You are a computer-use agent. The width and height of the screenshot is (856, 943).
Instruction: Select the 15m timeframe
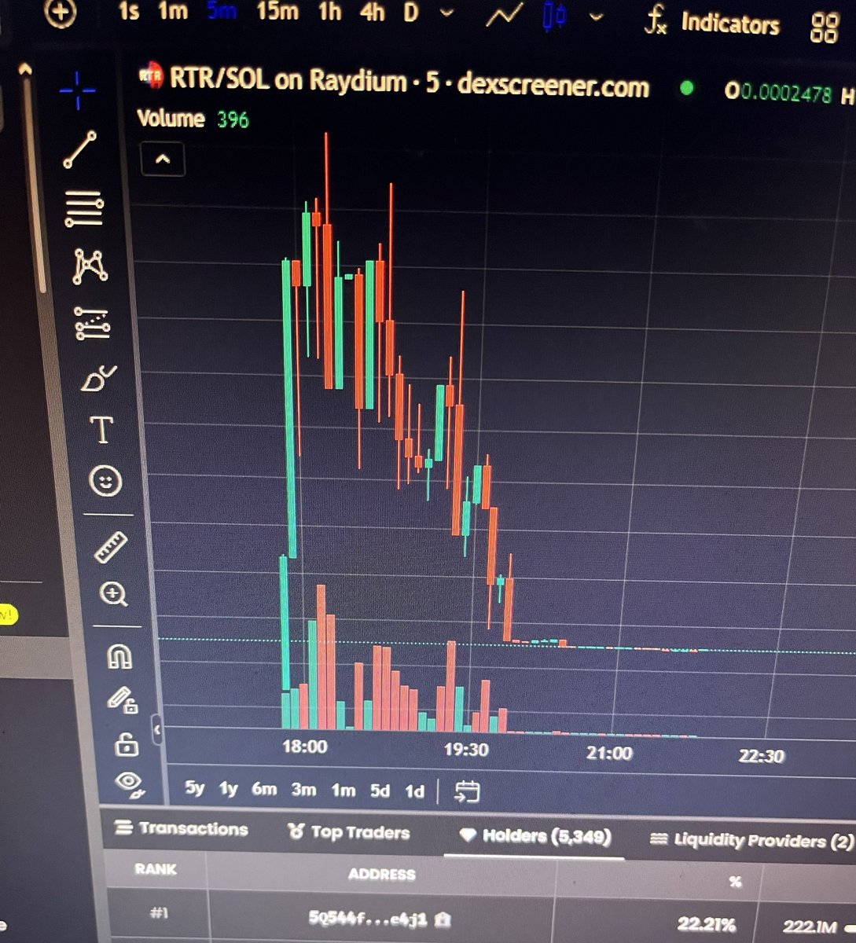pos(277,12)
